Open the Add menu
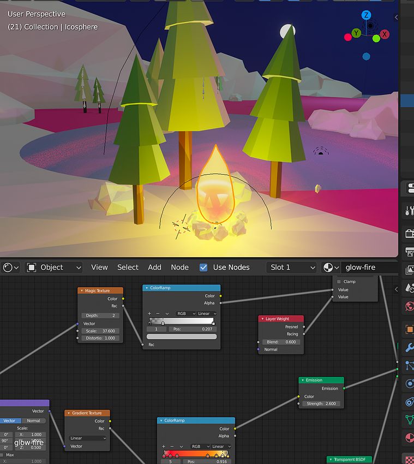The image size is (414, 464). (155, 267)
